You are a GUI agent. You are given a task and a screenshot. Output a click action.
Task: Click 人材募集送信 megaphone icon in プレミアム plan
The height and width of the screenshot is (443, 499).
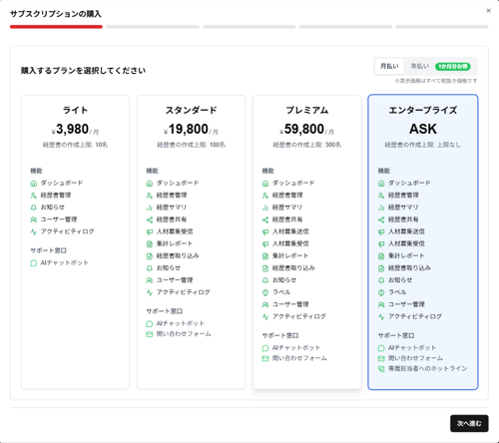[265, 231]
